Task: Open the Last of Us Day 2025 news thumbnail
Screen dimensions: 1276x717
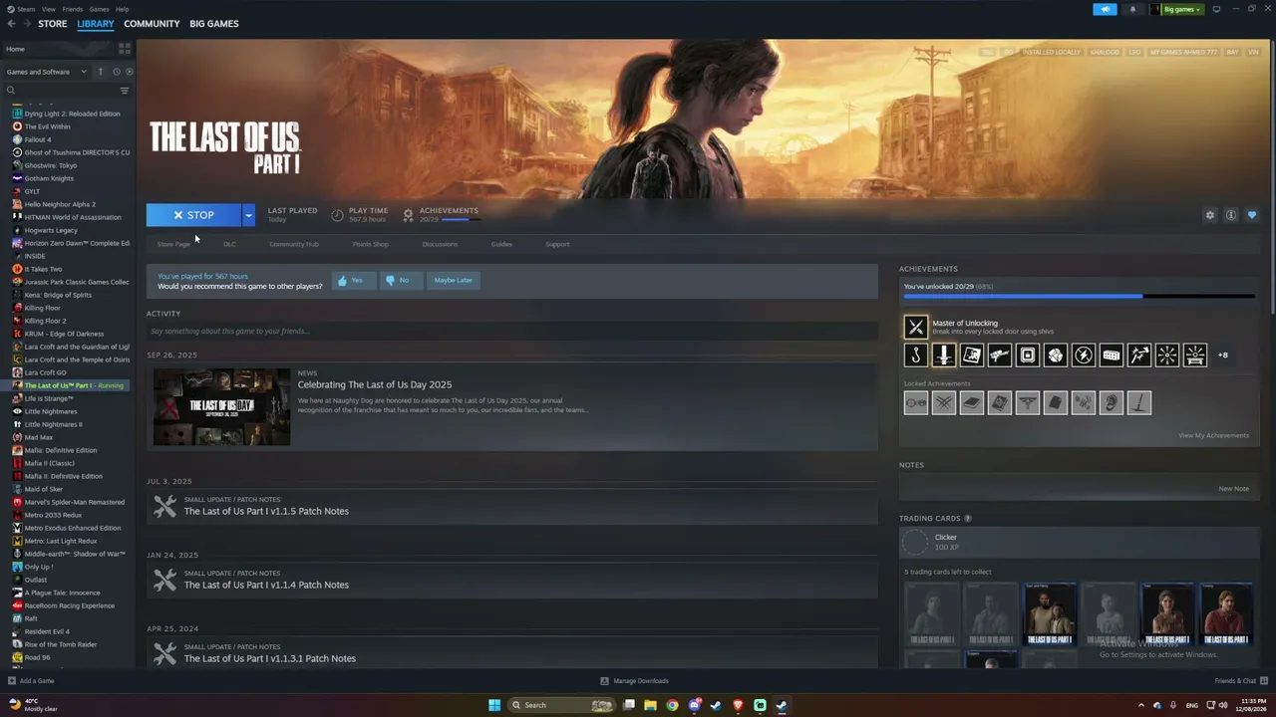Action: pos(221,407)
